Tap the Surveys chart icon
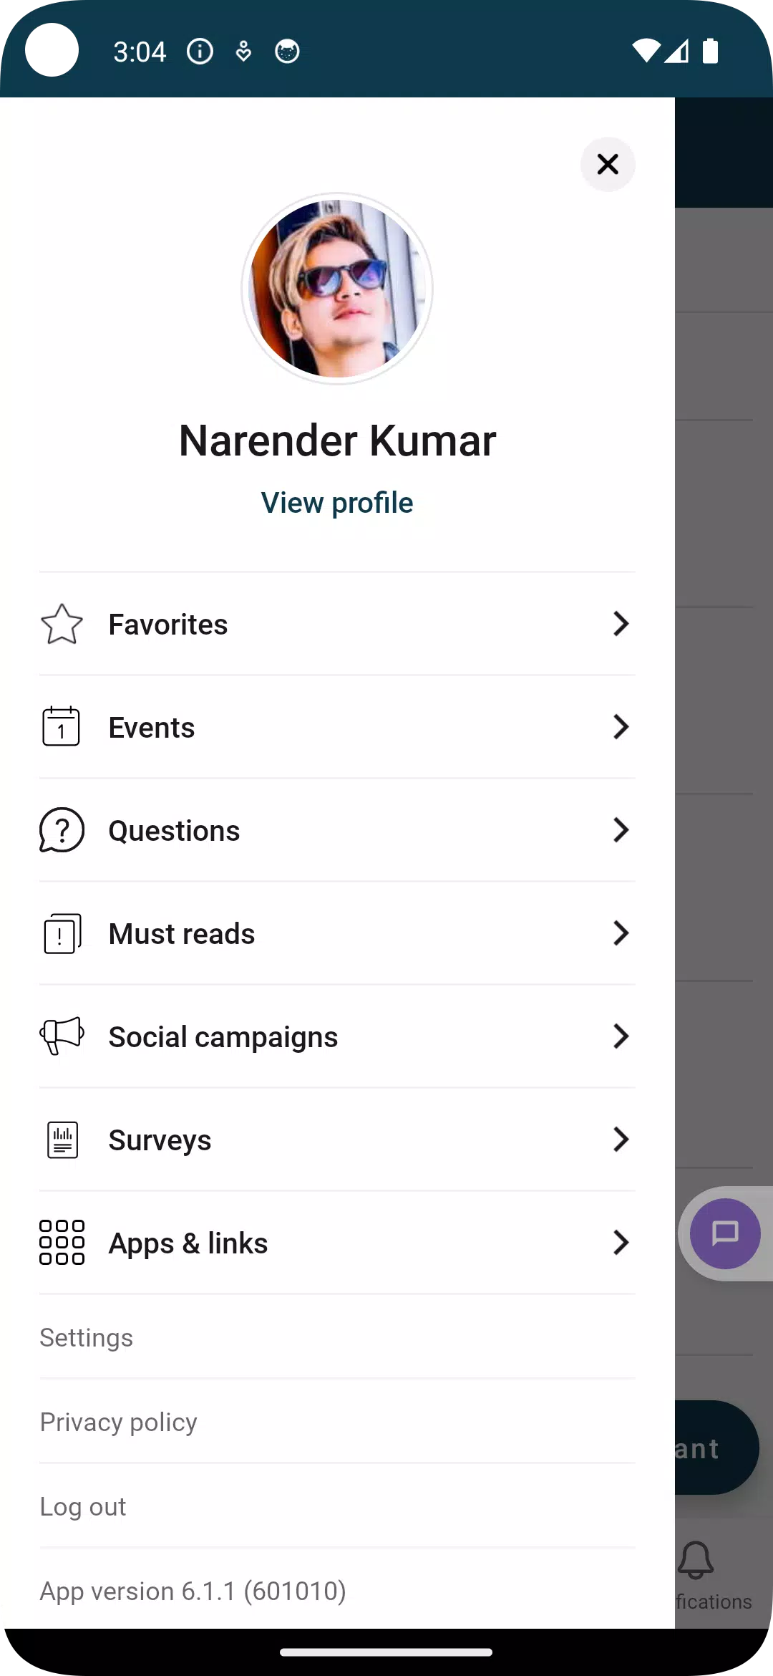 [x=62, y=1140]
